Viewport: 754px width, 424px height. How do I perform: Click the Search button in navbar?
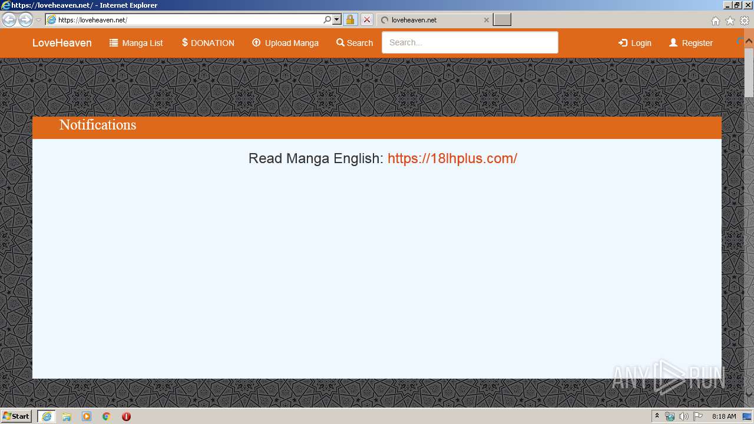pyautogui.click(x=355, y=43)
